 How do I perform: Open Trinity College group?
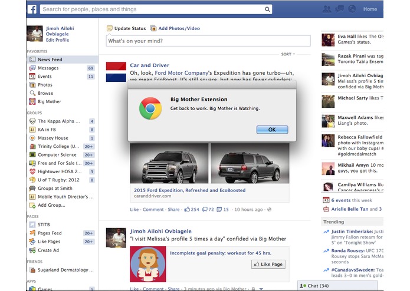[x=58, y=147]
